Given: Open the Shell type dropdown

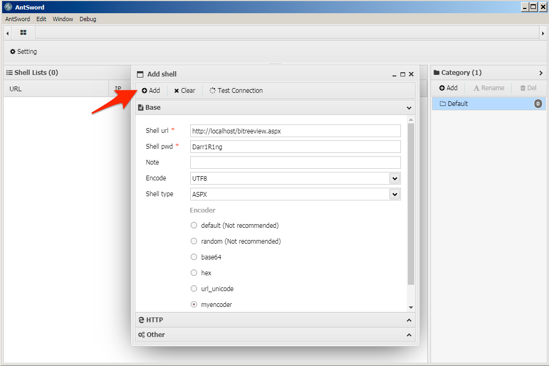Looking at the screenshot, I should (395, 194).
